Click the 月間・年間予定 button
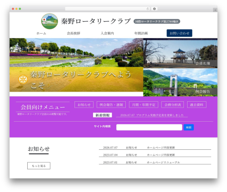 click(x=143, y=105)
